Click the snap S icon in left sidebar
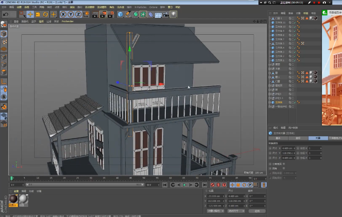 [x=4, y=97]
